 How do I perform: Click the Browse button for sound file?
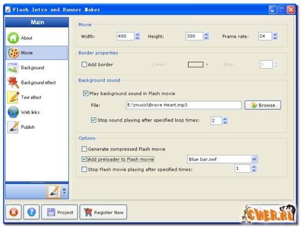(263, 105)
